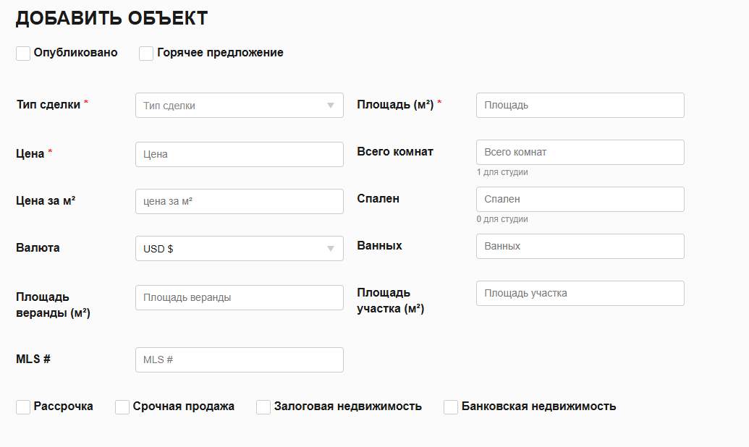Click the Всего комнат input field
The image size is (749, 447).
click(580, 152)
